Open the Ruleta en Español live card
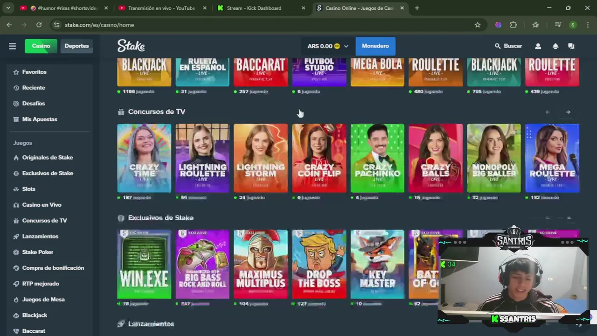 point(202,72)
